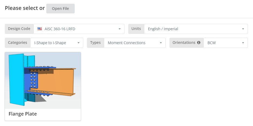Screen dimensions: 253x126
Task: Click the Categories label
Action: coord(18,43)
